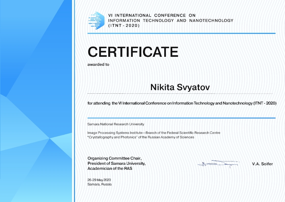Select "Organizing Committee Chair," text
The image size is (285, 202).
coord(114,158)
